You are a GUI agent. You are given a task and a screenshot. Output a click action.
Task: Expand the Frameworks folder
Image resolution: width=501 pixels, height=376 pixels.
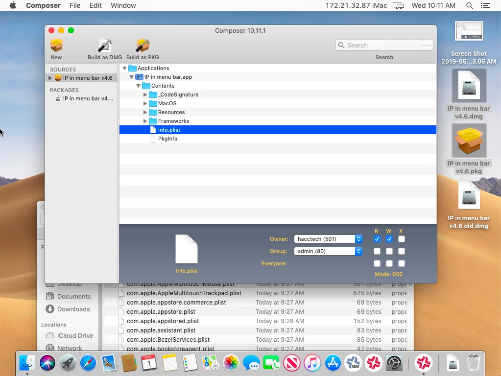pyautogui.click(x=145, y=121)
